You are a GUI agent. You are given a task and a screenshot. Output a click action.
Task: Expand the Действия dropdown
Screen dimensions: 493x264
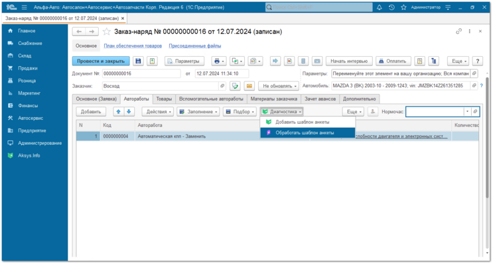[157, 112]
